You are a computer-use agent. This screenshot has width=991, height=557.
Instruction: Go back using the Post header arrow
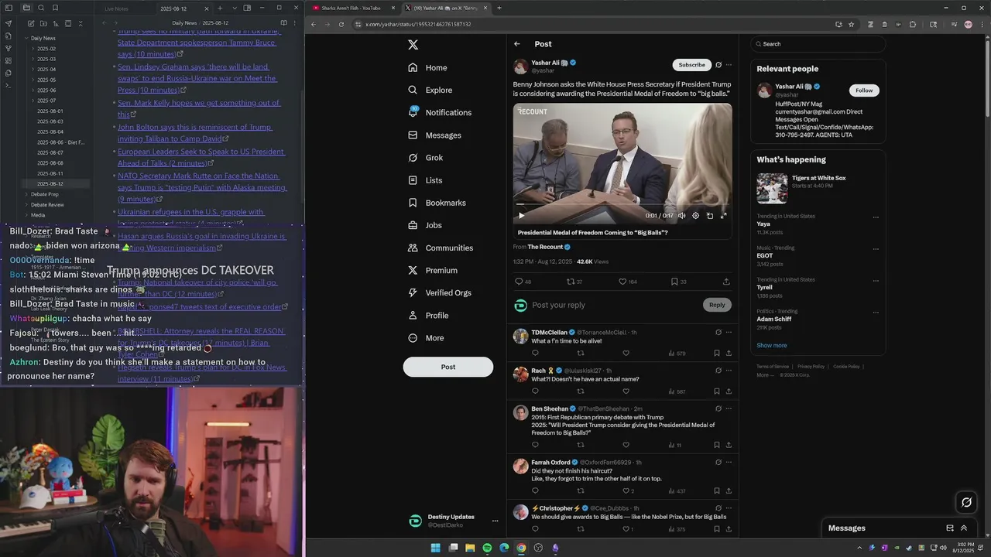coord(517,44)
